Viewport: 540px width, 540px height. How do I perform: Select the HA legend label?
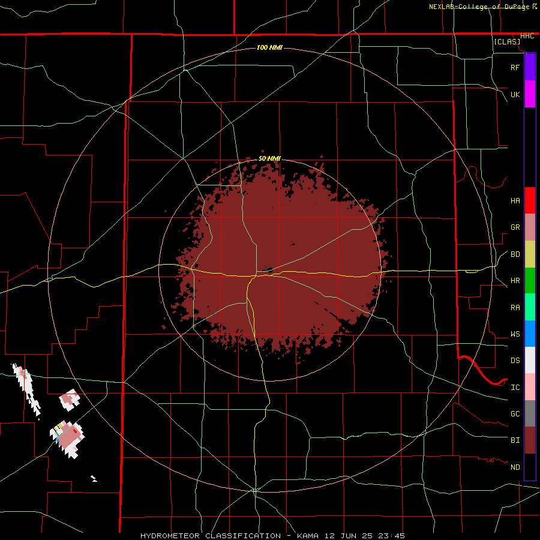point(515,201)
